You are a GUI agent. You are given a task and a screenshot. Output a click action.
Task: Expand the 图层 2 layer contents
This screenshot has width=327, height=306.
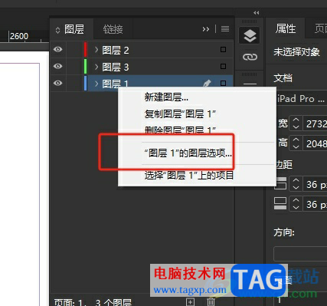(96, 50)
